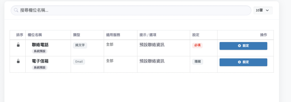The height and width of the screenshot is (102, 291).
Task: Focus the 搜尋欄位名稱 search field
Action: click(131, 10)
